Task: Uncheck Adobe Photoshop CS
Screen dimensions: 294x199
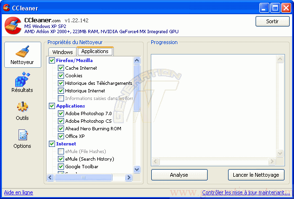Action: [61, 121]
